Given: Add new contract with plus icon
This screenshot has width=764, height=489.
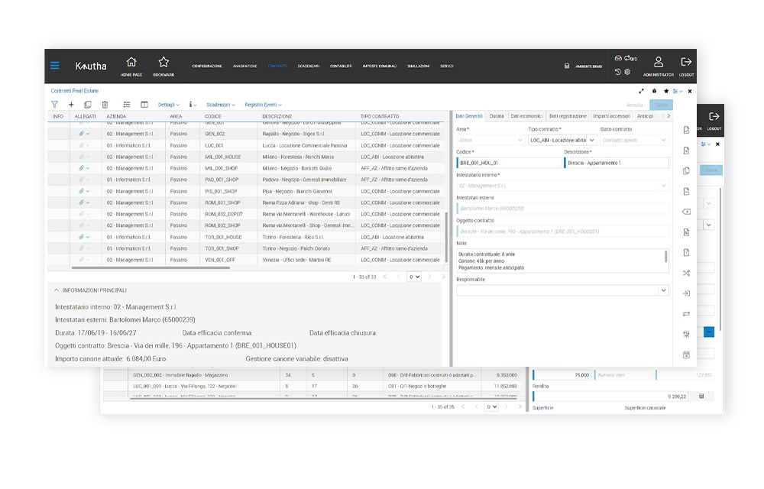Looking at the screenshot, I should click(71, 104).
